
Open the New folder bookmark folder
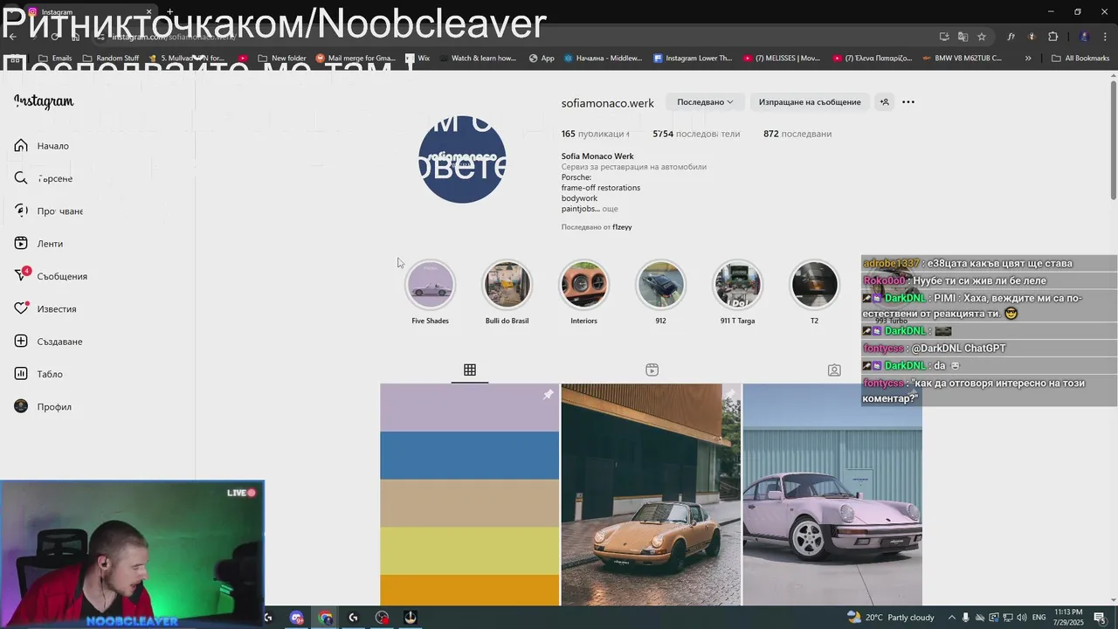(x=282, y=59)
